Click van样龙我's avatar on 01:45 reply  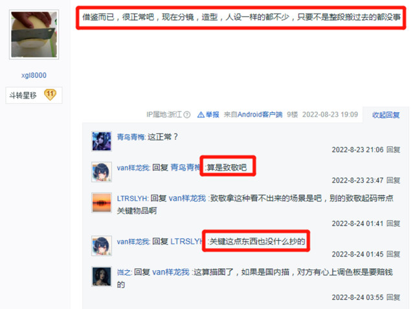tap(102, 246)
